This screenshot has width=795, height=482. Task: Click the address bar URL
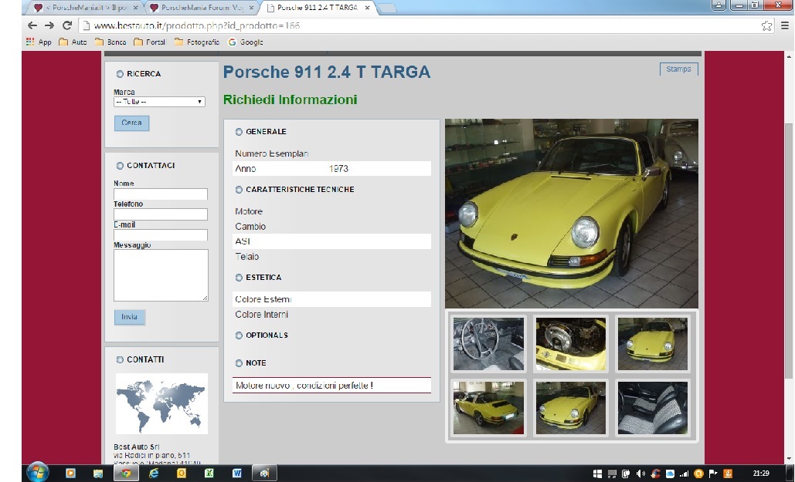[x=197, y=25]
